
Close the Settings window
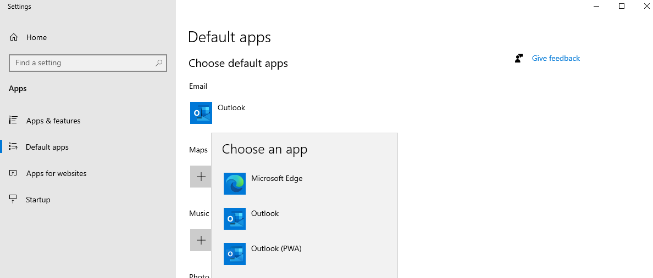point(646,6)
